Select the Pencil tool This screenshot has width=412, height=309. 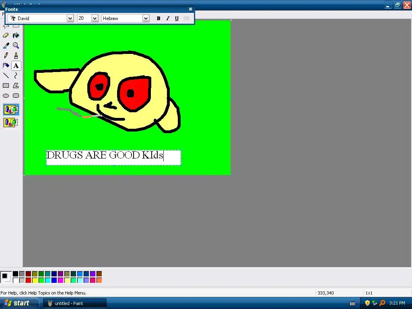[x=6, y=56]
